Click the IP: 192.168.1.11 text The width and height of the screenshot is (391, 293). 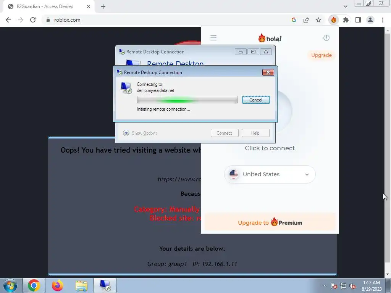coord(215,264)
